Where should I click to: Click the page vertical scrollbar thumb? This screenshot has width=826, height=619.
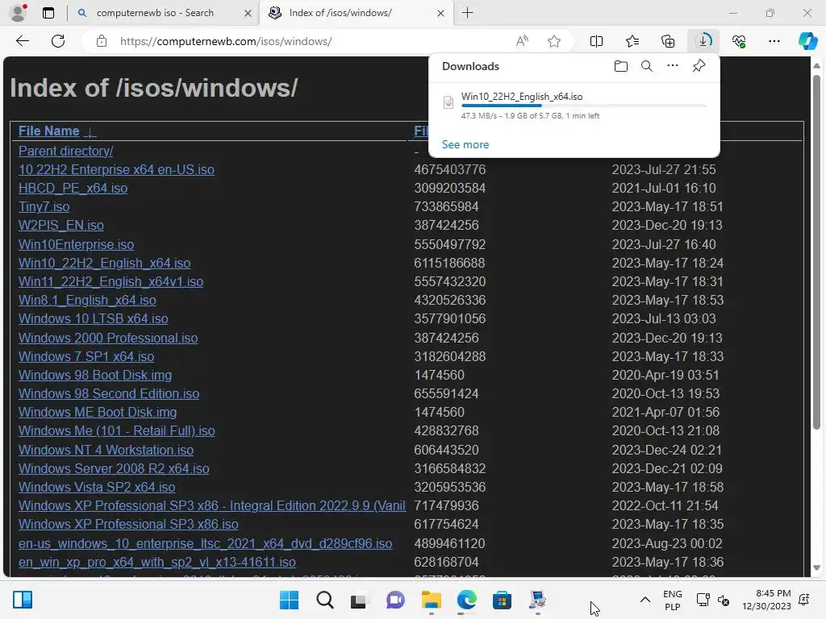[816, 251]
